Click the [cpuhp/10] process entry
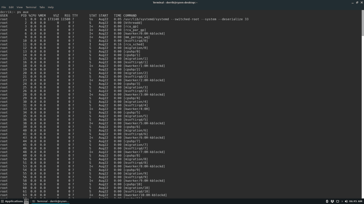 [x=133, y=184]
